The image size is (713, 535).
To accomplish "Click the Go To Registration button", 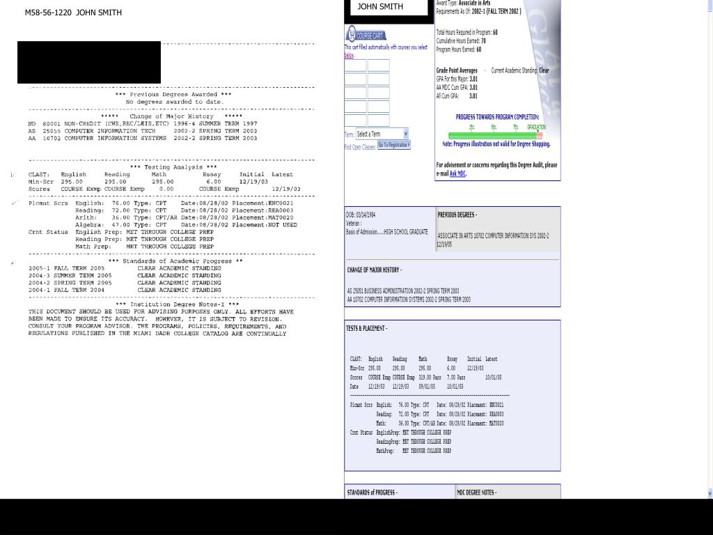I will coord(394,145).
